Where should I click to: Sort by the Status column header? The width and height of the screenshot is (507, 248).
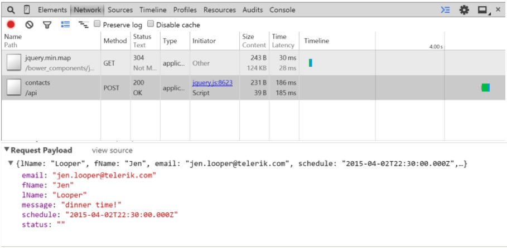(145, 41)
